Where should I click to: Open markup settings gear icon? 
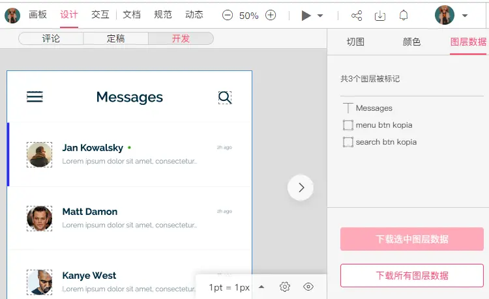(x=285, y=287)
